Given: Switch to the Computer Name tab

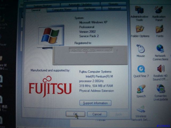Looking at the screenshot, I should [x=62, y=10].
